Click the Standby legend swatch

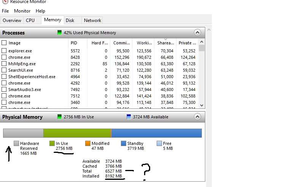click(x=124, y=143)
